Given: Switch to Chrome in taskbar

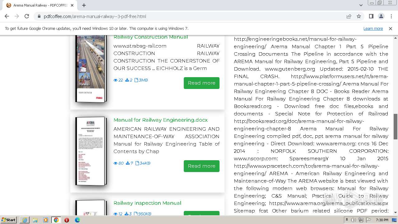Looking at the screenshot, I should pos(56,220).
